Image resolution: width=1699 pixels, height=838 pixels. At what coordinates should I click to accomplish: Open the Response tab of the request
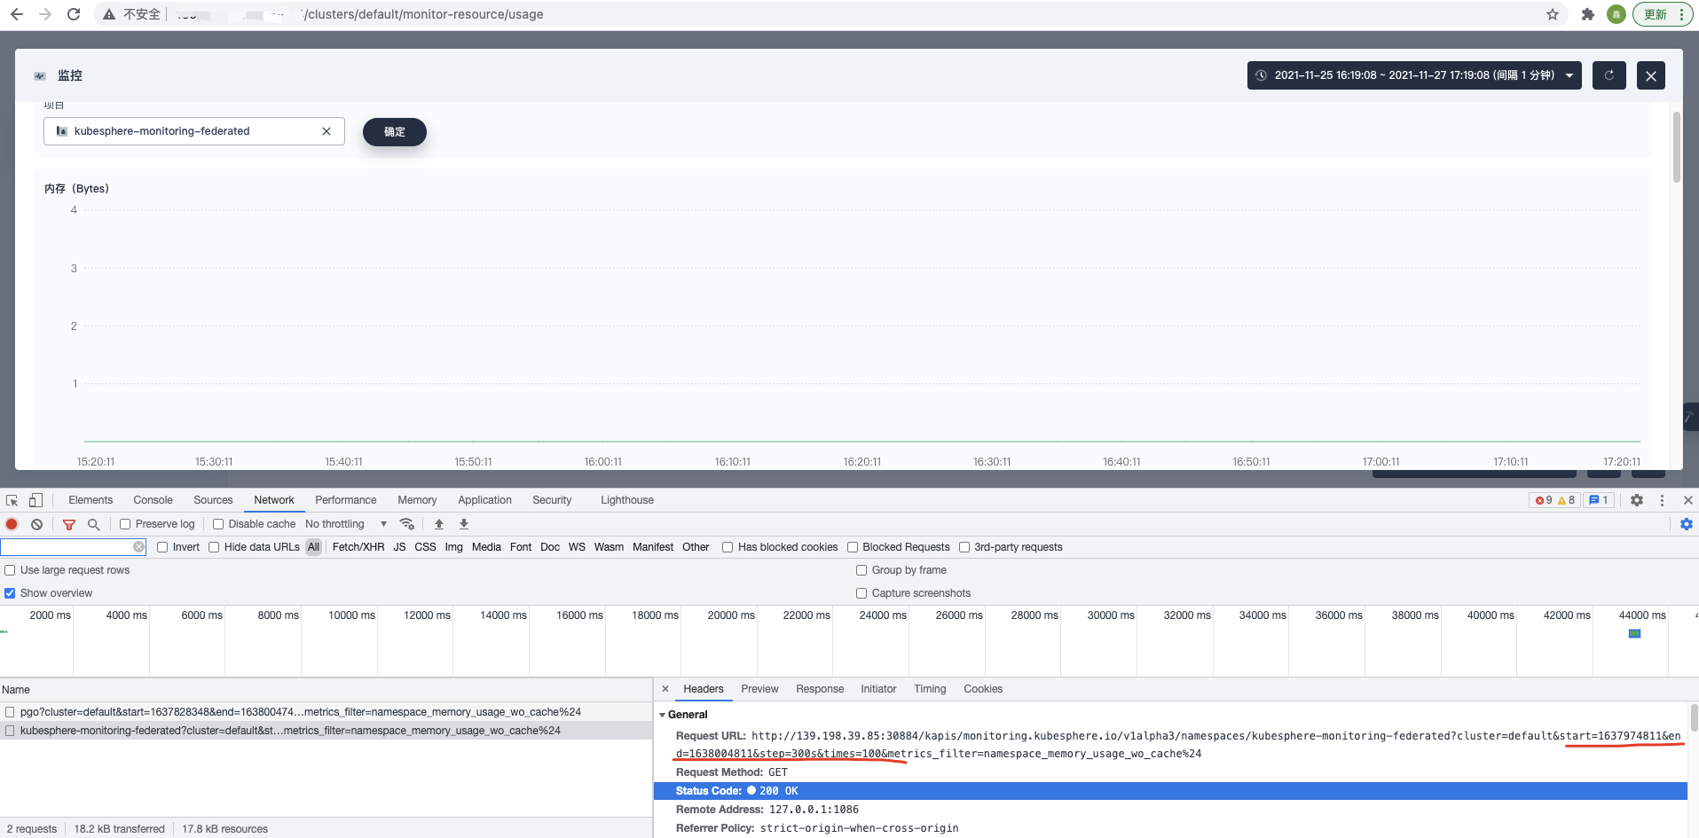point(819,688)
